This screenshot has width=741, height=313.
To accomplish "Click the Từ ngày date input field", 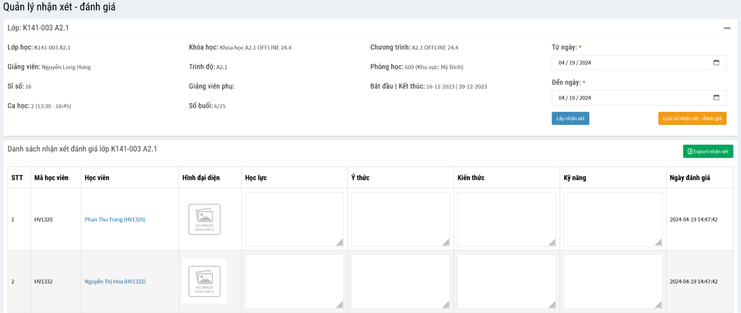I will (x=630, y=63).
